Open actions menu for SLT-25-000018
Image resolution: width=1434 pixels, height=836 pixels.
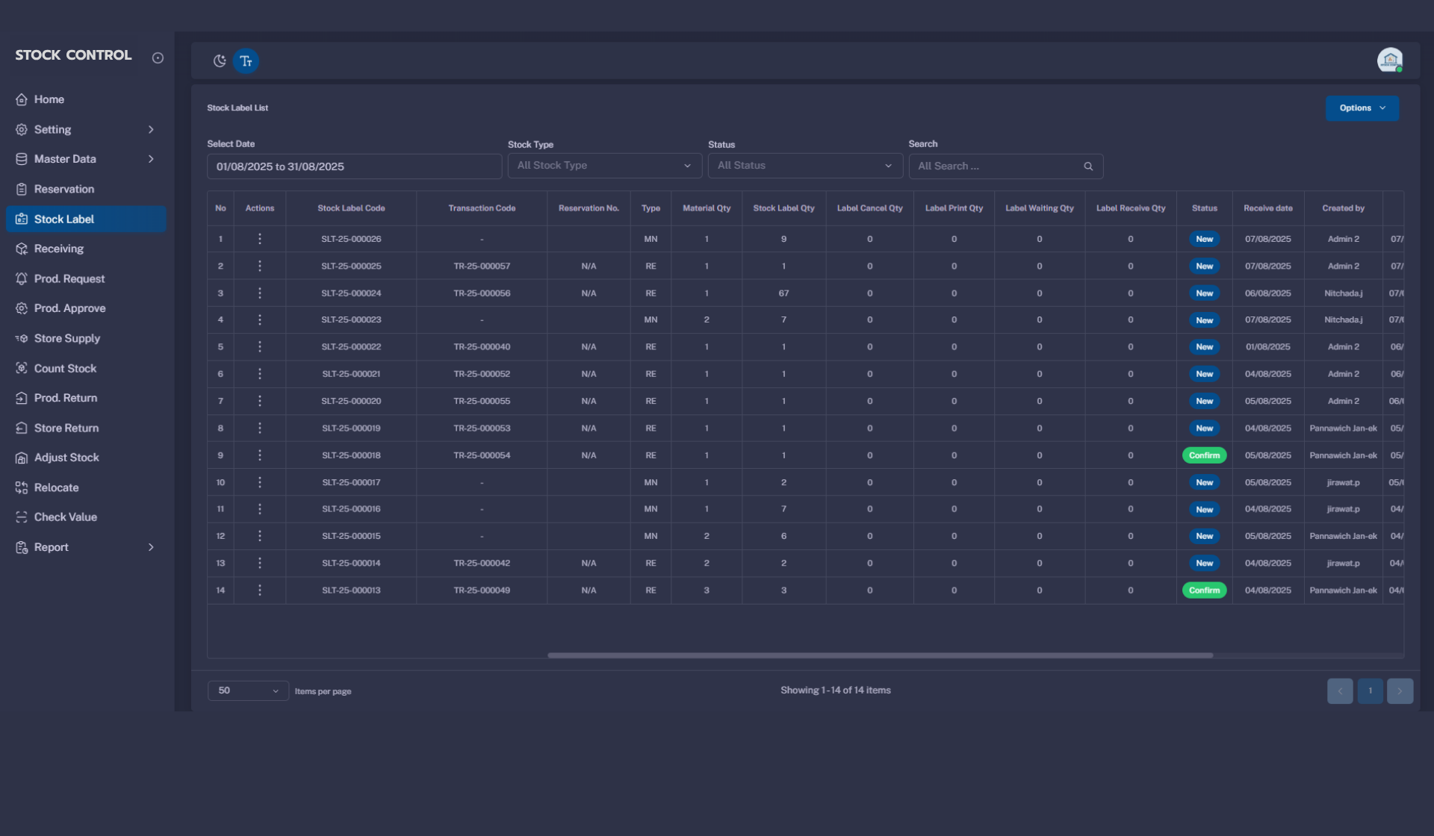[x=259, y=455]
